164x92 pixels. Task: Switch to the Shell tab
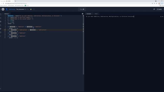[x=96, y=14]
